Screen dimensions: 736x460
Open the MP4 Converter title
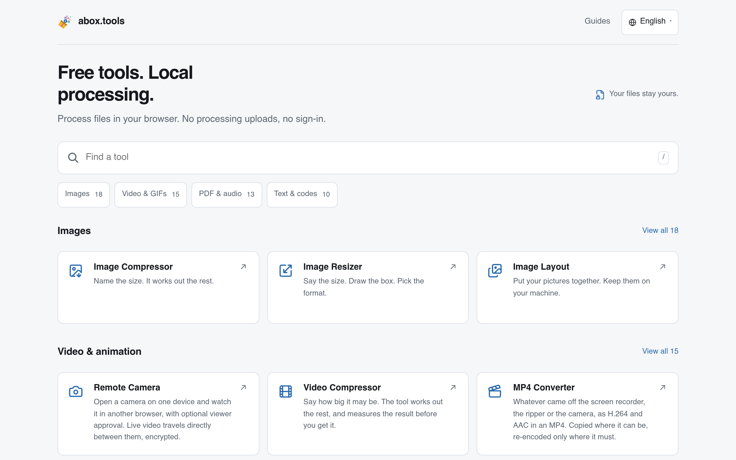(x=544, y=388)
